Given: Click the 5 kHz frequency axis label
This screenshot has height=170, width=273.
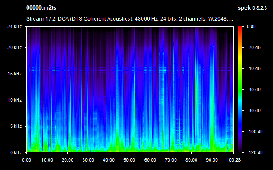Looking at the screenshot, I should [x=16, y=126].
